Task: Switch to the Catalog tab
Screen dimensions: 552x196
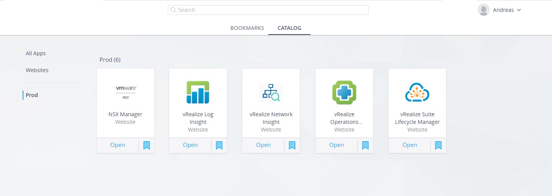Action: [x=289, y=28]
